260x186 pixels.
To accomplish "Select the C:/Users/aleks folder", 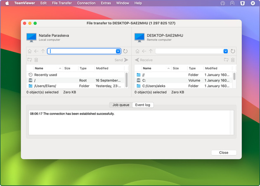I will (183, 86).
